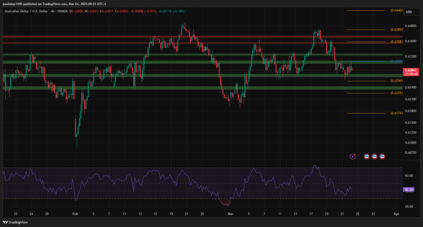Click the −0.00008 (−0.01%) change value

pos(143,11)
